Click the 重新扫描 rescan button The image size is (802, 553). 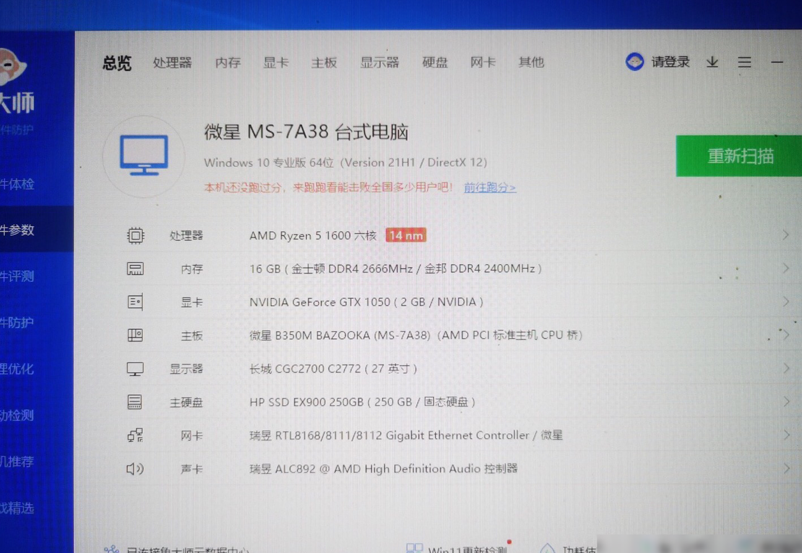(739, 156)
